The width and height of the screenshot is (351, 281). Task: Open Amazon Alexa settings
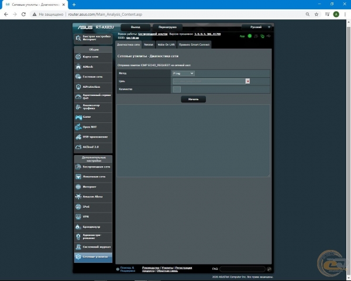(x=93, y=197)
